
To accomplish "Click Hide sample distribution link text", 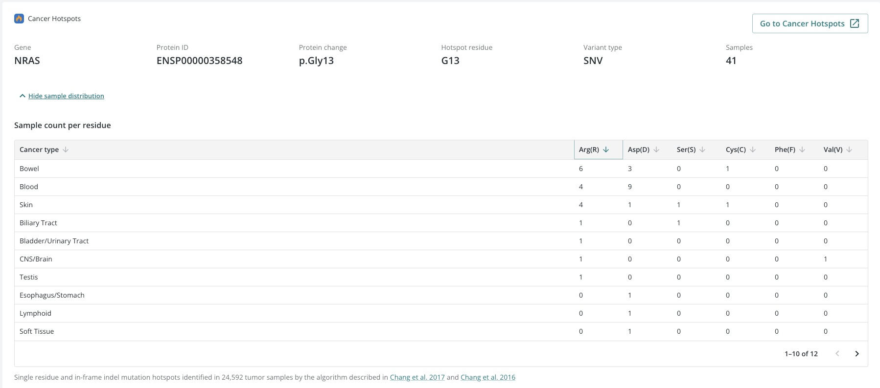I will coord(66,96).
